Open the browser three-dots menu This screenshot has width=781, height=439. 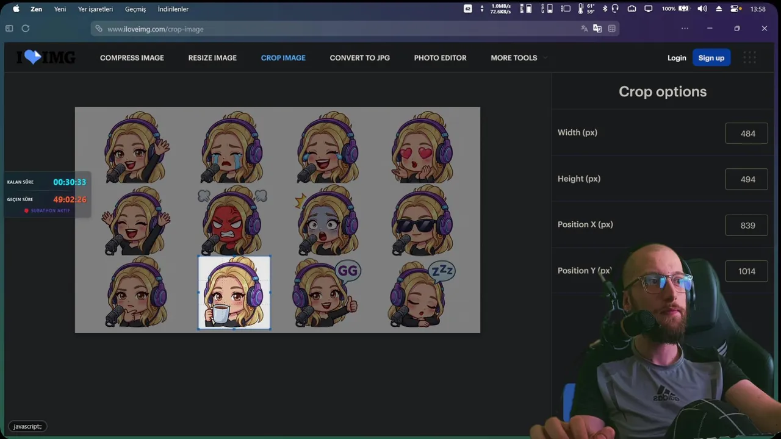(685, 28)
